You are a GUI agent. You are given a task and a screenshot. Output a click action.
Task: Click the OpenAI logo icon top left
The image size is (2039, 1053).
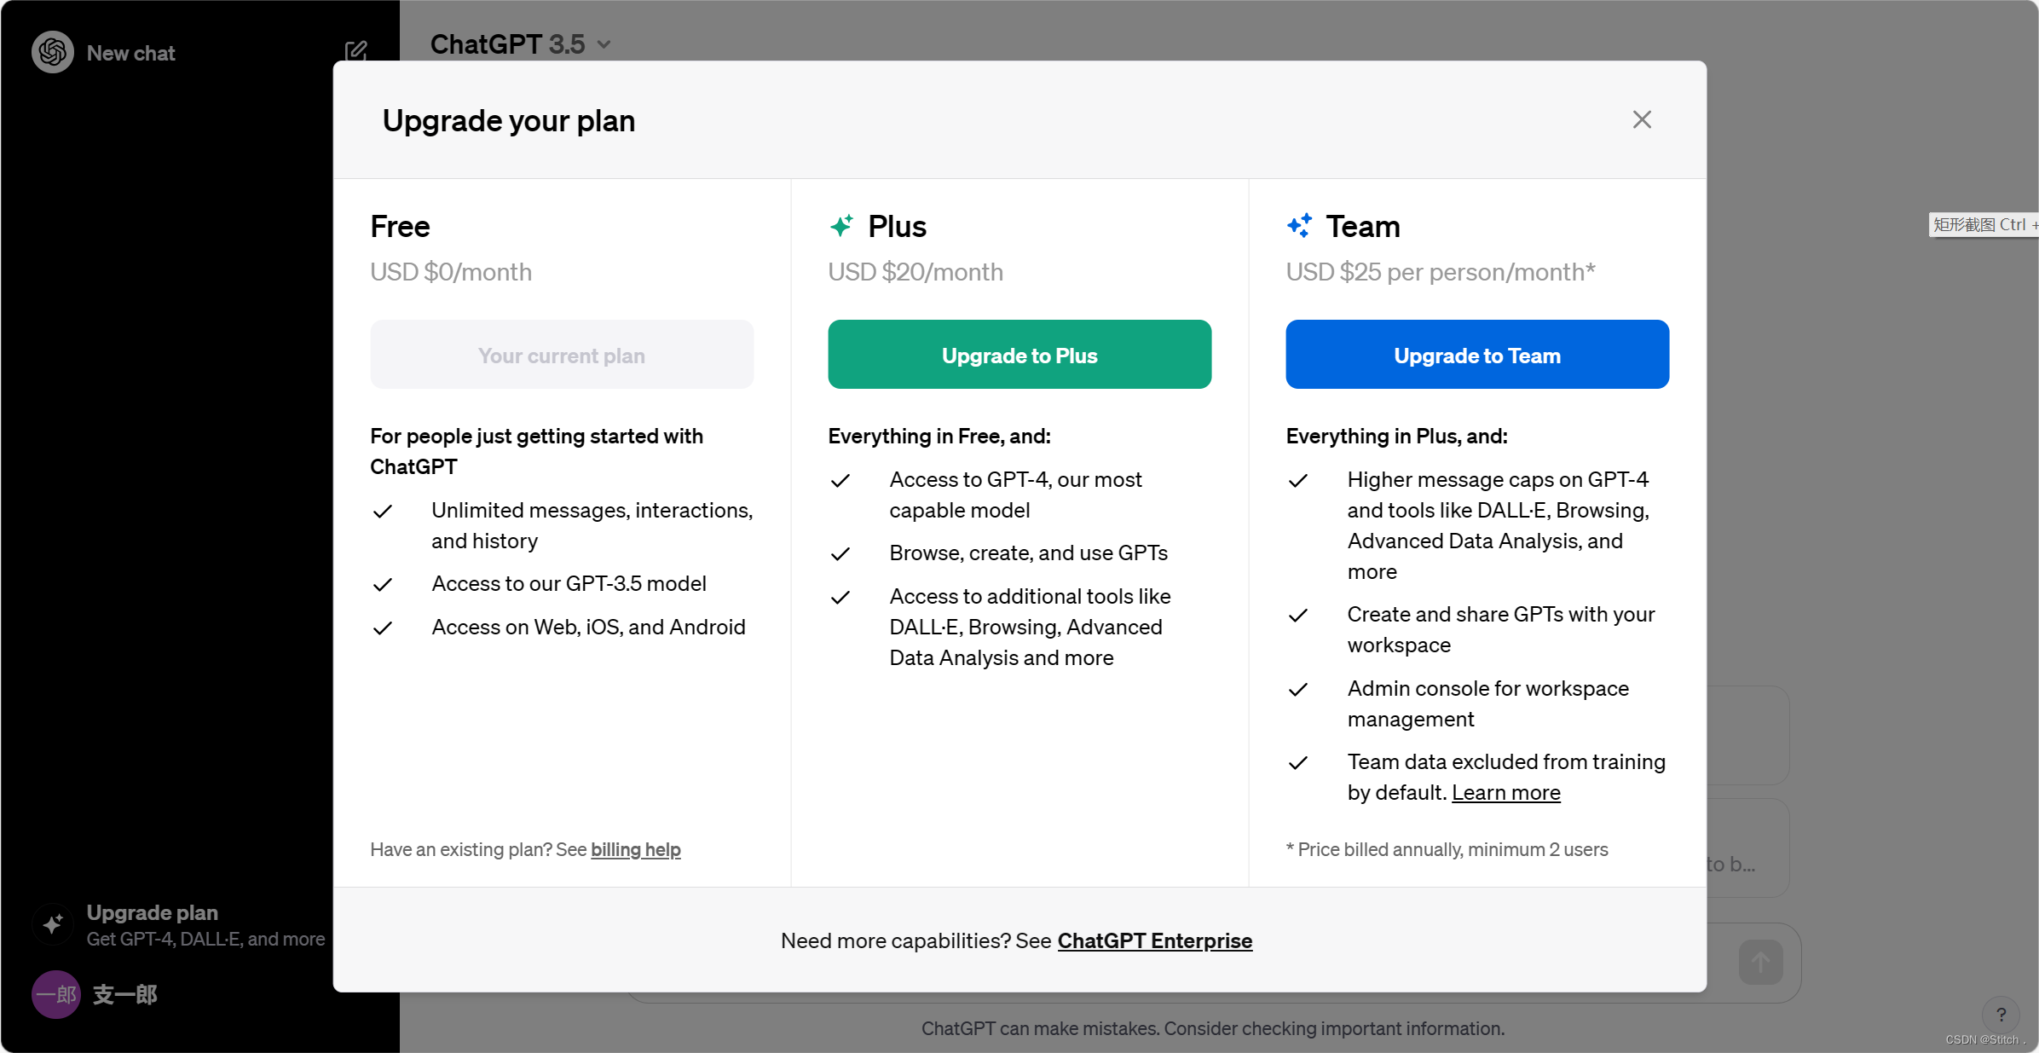pos(52,52)
